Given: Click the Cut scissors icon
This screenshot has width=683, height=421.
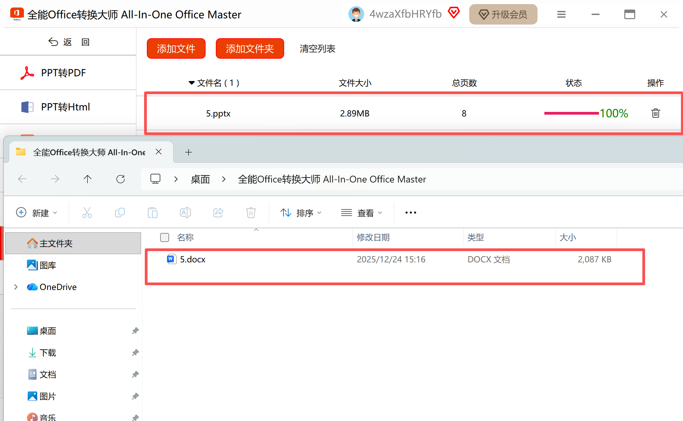Looking at the screenshot, I should [87, 213].
